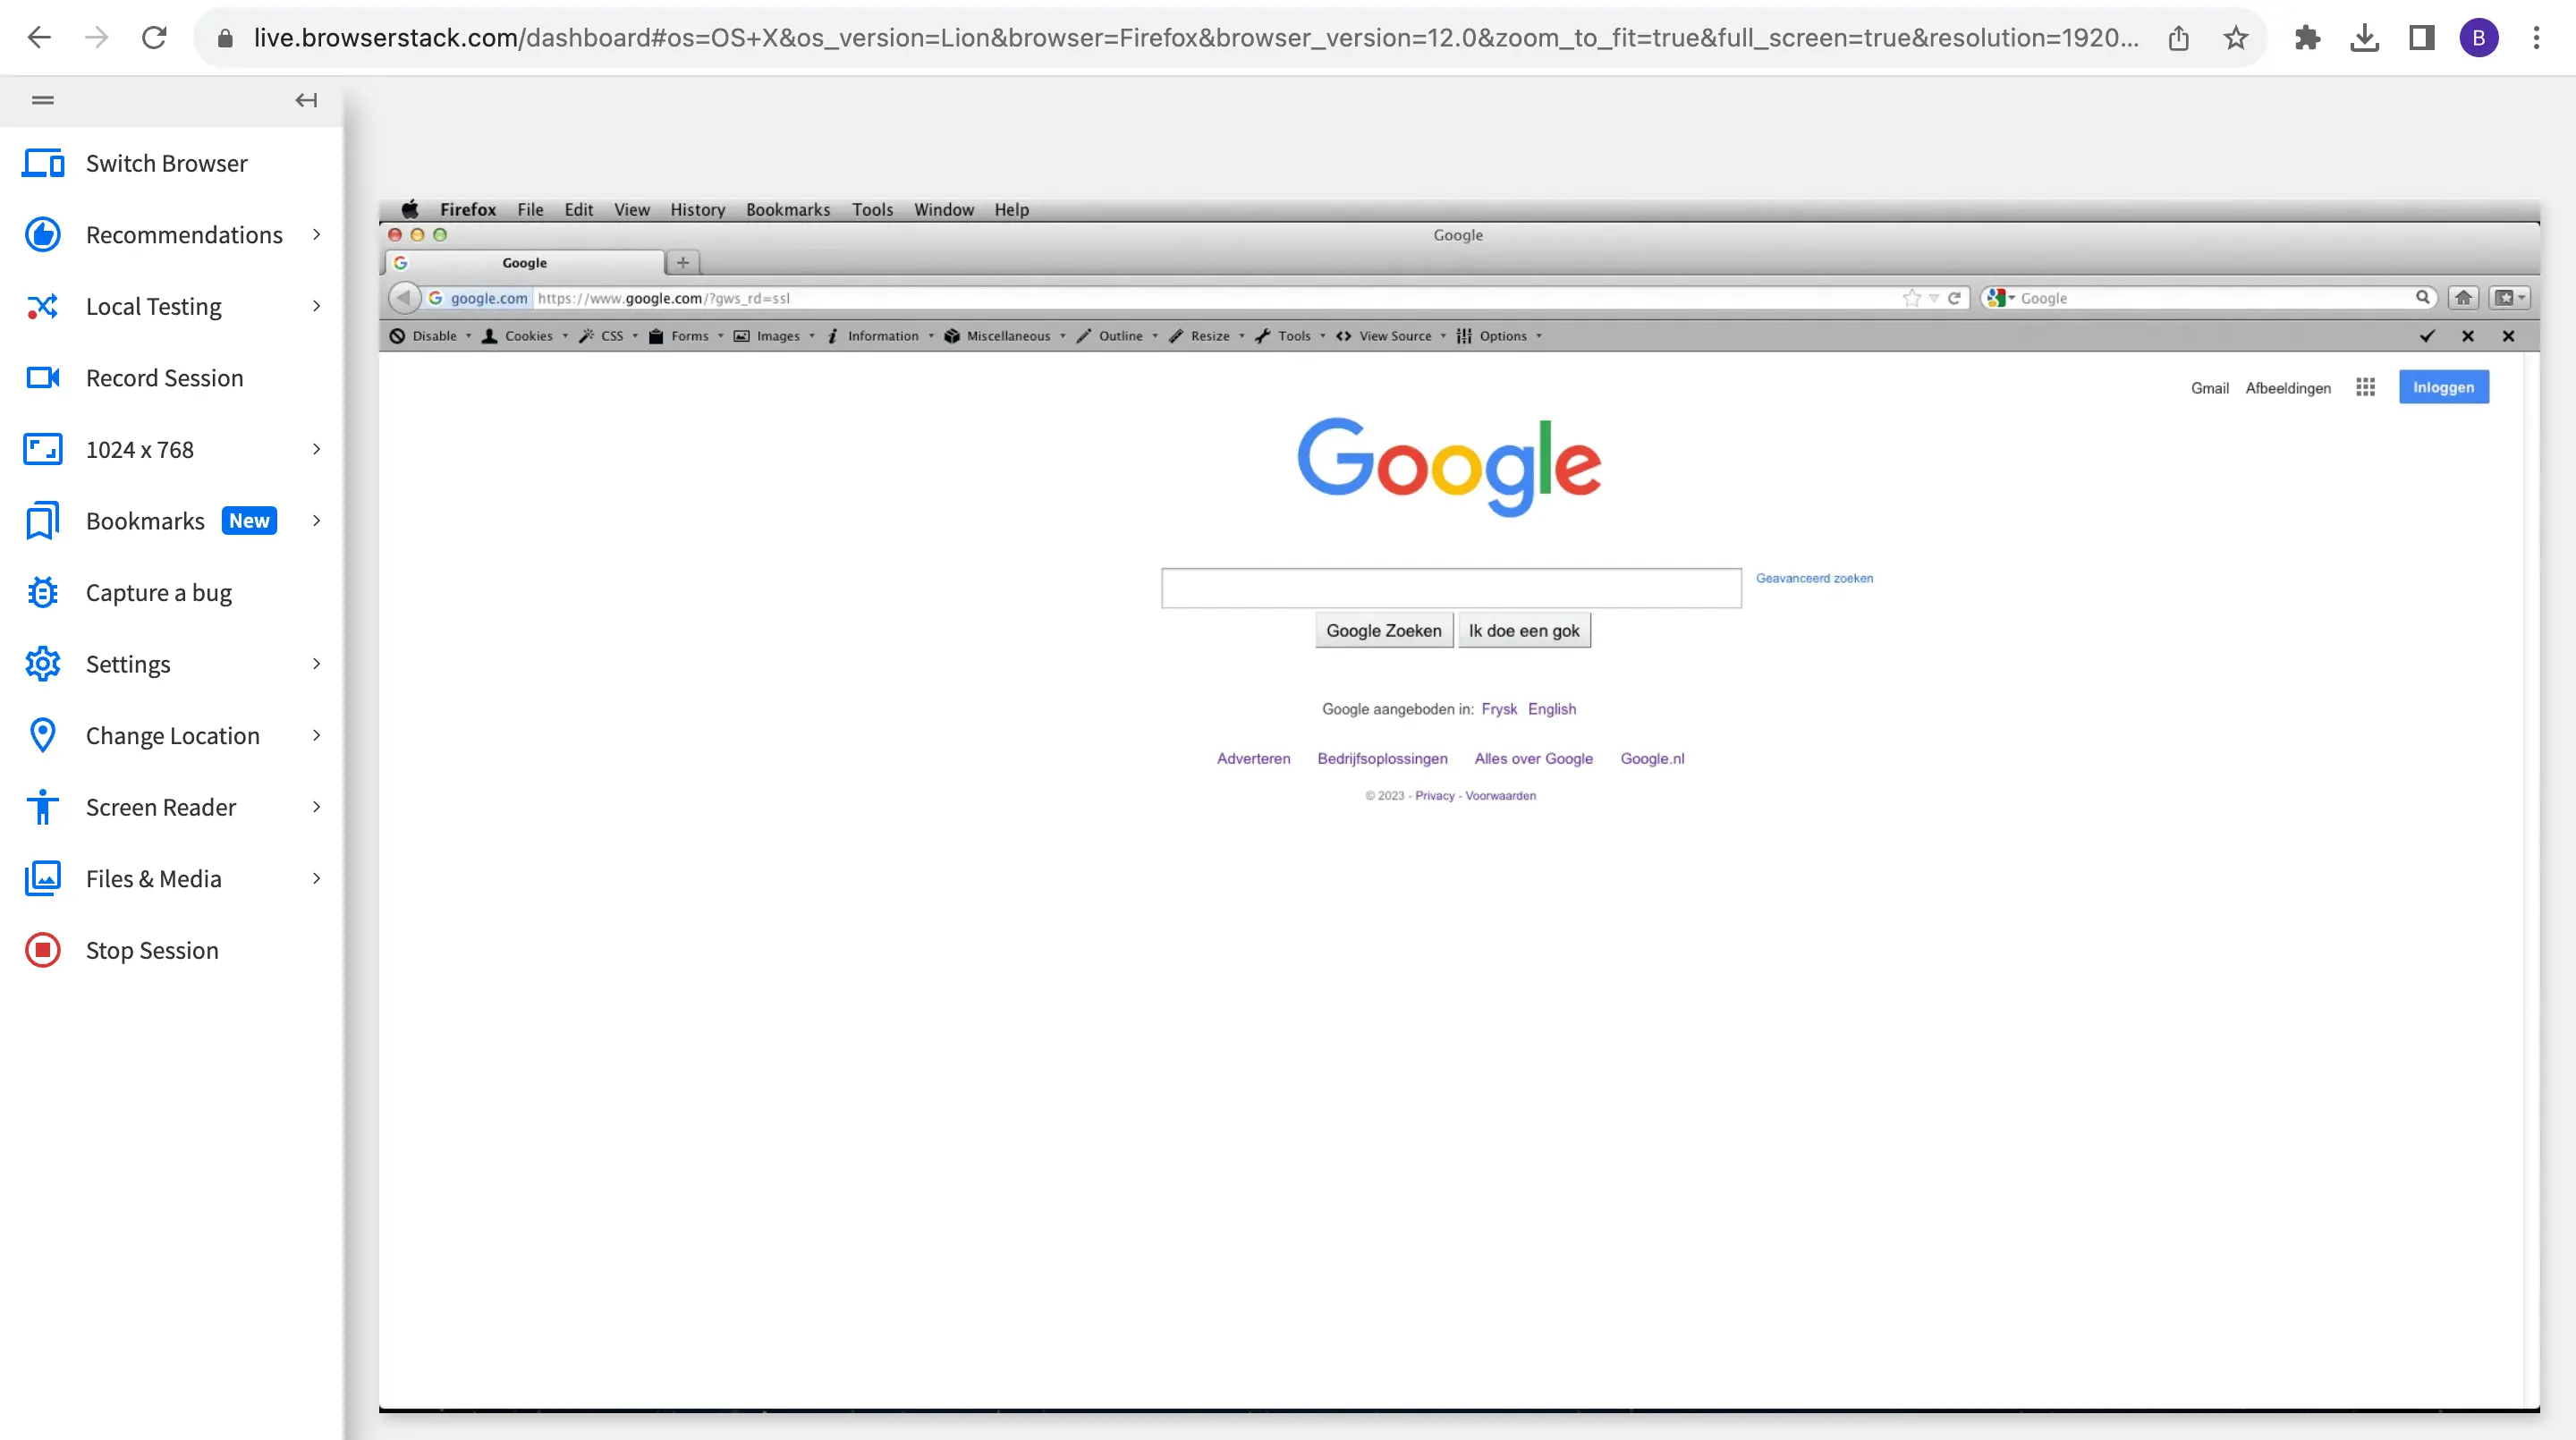Click the Stop Session icon
Viewport: 2576px width, 1440px height.
tap(43, 950)
